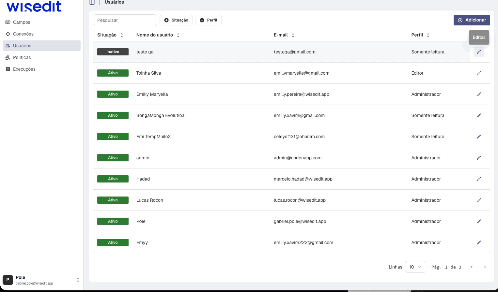
Task: Click the edit pencil for teste qa
Action: click(x=479, y=52)
